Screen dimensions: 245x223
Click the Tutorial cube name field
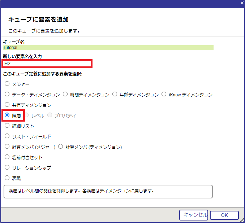click(x=108, y=47)
